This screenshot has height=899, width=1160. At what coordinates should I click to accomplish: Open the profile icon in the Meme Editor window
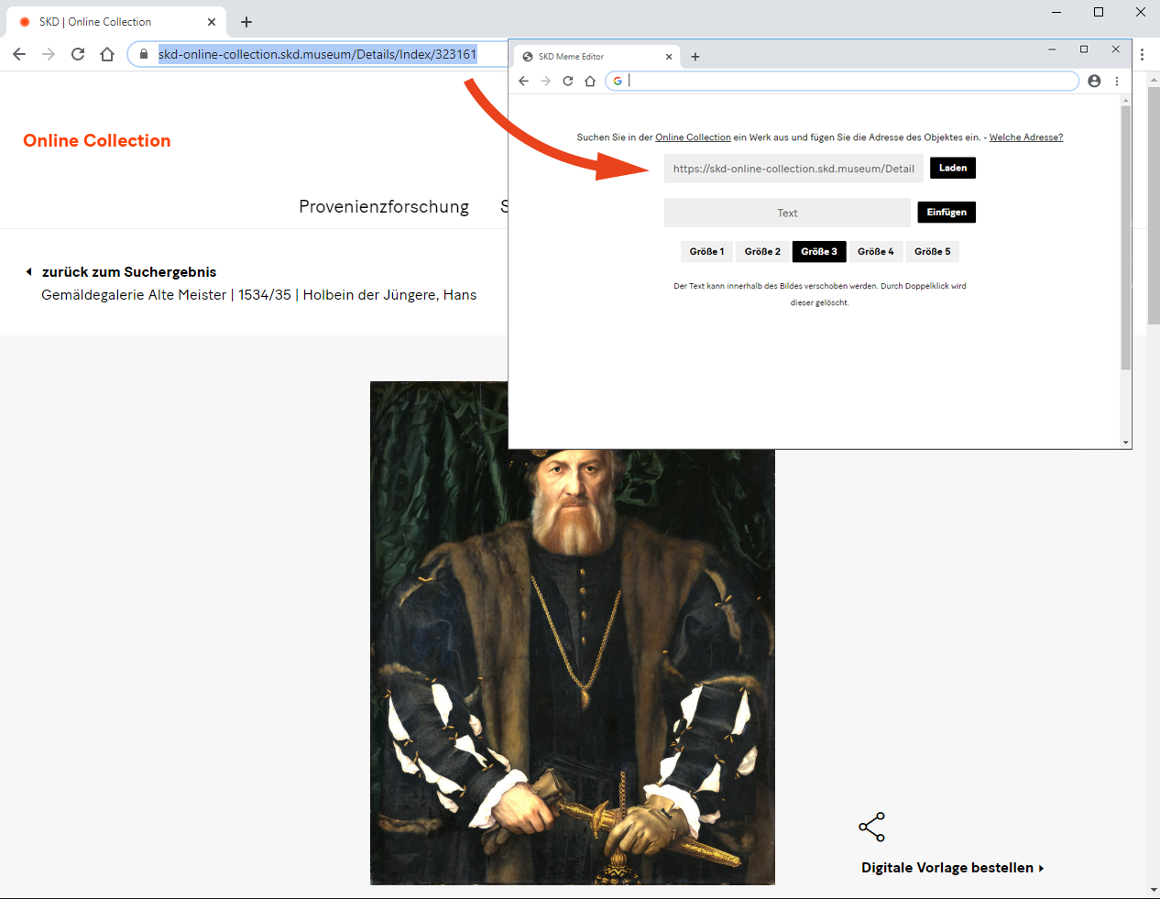pos(1094,81)
